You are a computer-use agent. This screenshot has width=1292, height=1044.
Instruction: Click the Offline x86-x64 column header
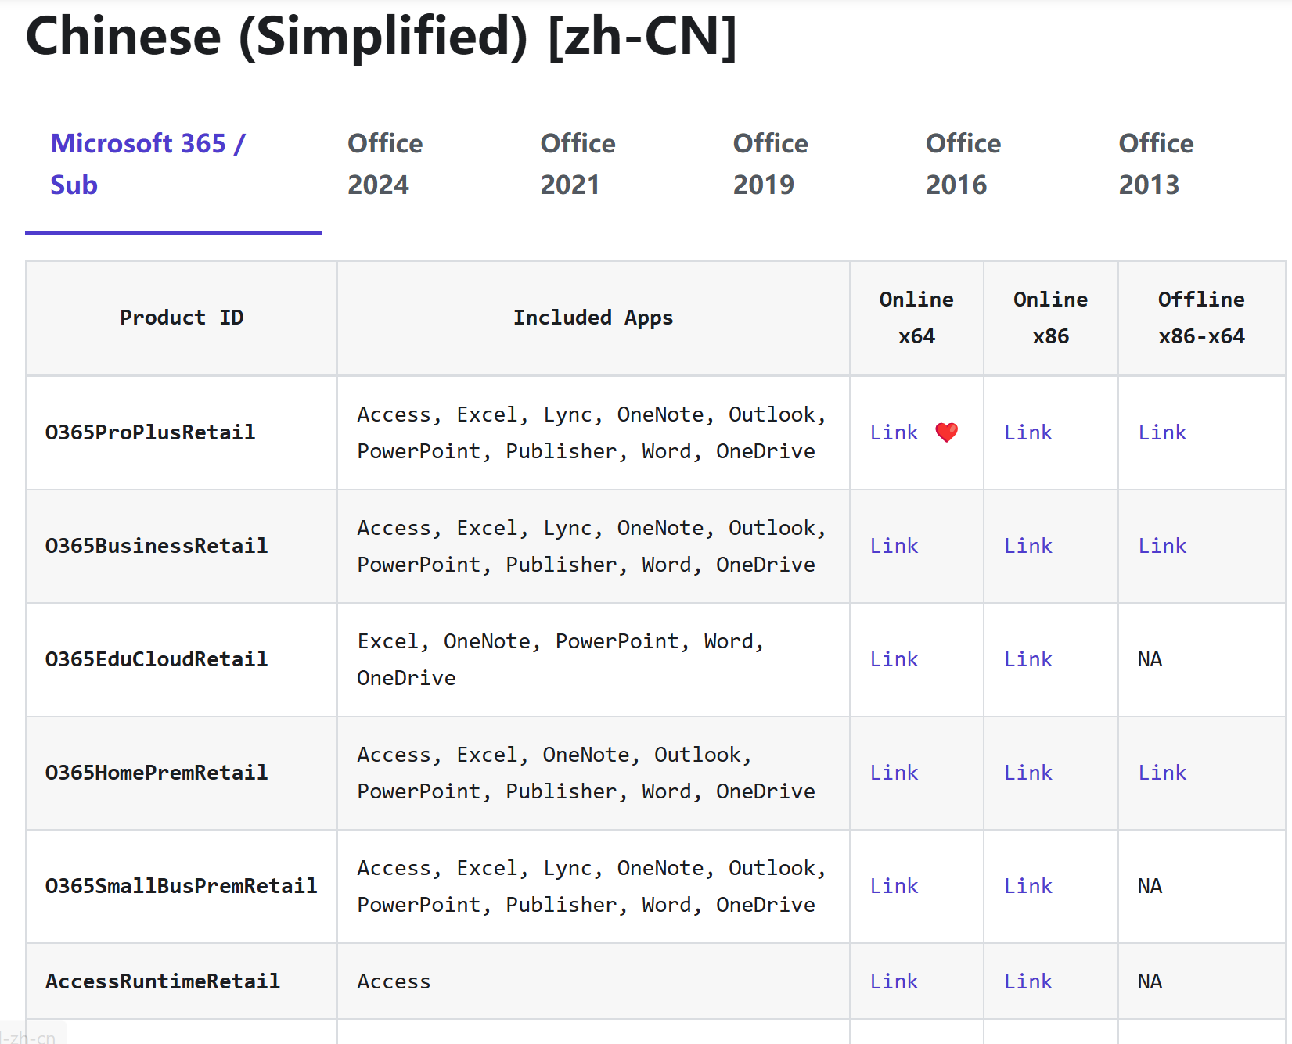[x=1202, y=318]
